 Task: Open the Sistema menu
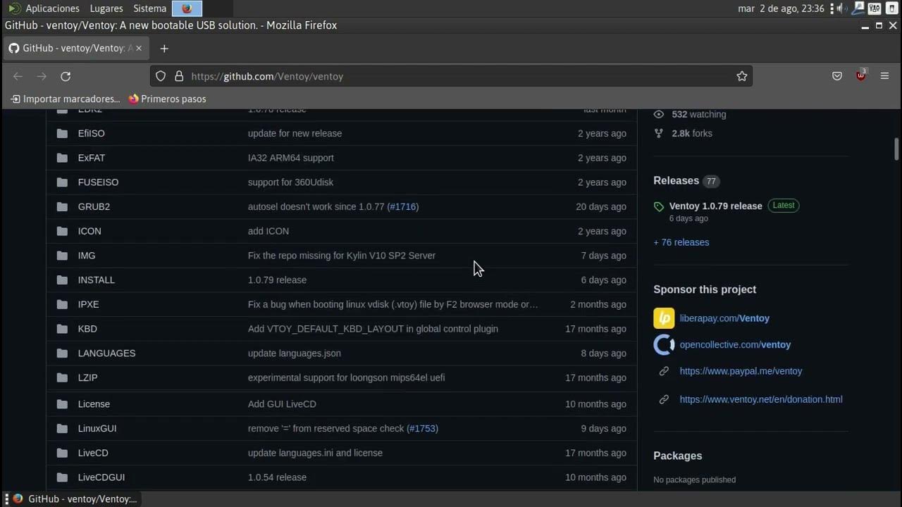[x=149, y=8]
